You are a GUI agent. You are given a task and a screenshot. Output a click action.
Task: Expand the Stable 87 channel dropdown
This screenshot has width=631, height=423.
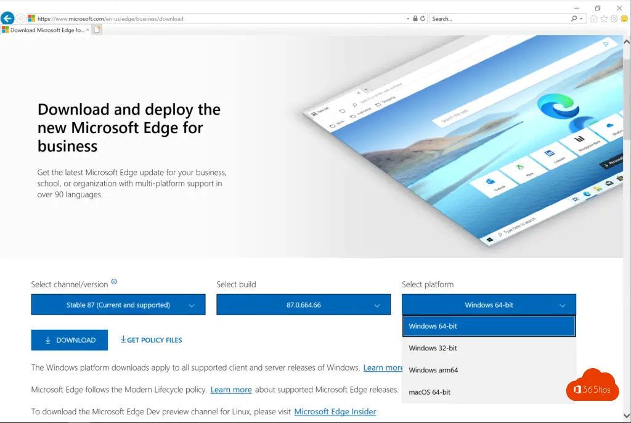(x=118, y=305)
